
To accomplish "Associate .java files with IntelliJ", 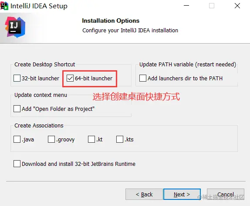I will [x=17, y=139].
